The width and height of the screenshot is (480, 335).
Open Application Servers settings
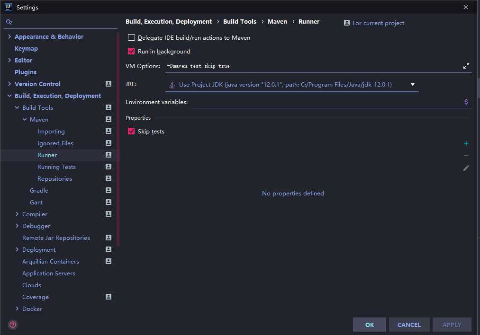49,273
